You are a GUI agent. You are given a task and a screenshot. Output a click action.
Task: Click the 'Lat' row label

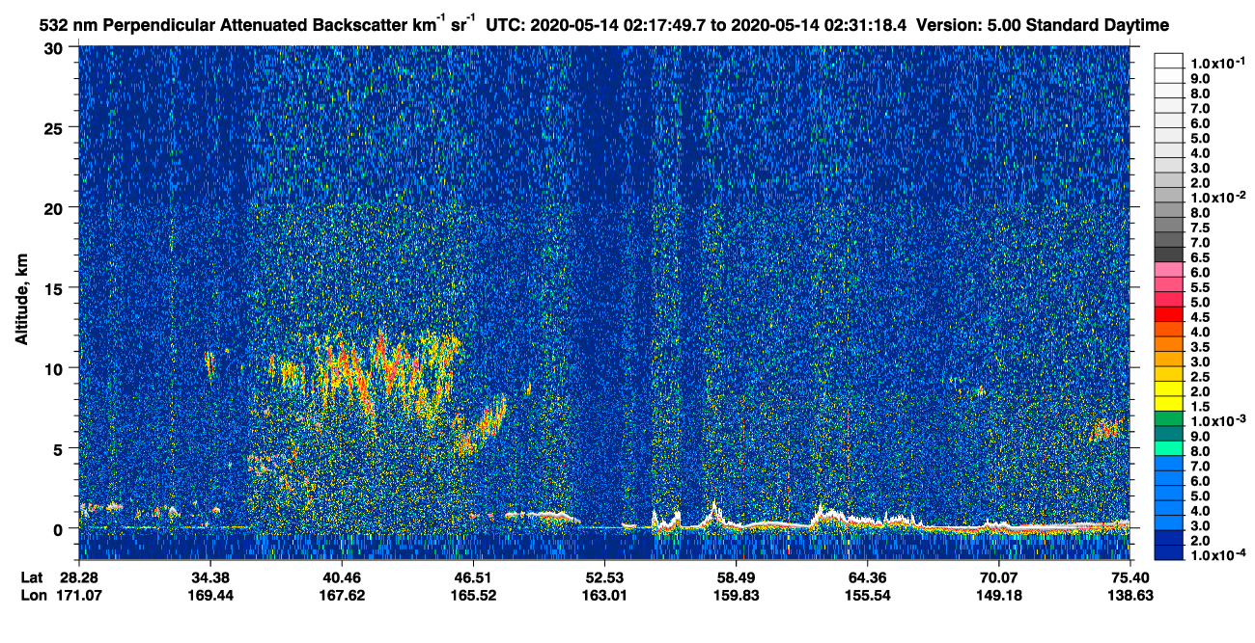[31, 576]
